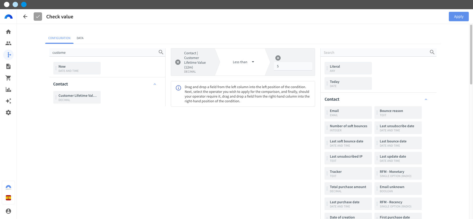The image size is (473, 219).
Task: Collapse the left Contact section
Action: tap(155, 84)
